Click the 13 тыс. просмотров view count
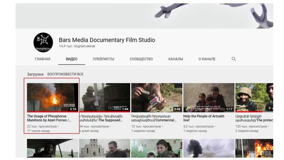The height and width of the screenshot is (160, 284). [146, 126]
